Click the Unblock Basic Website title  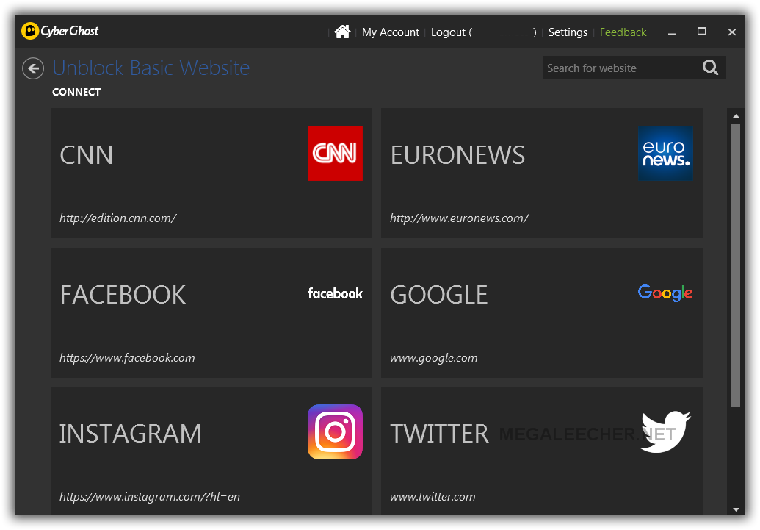coord(151,68)
